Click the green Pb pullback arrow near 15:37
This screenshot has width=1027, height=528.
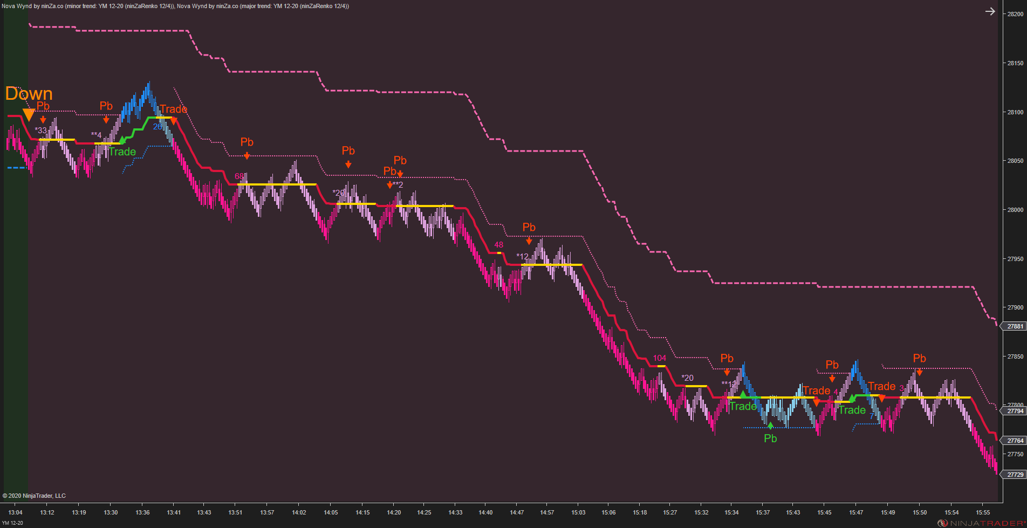click(770, 426)
